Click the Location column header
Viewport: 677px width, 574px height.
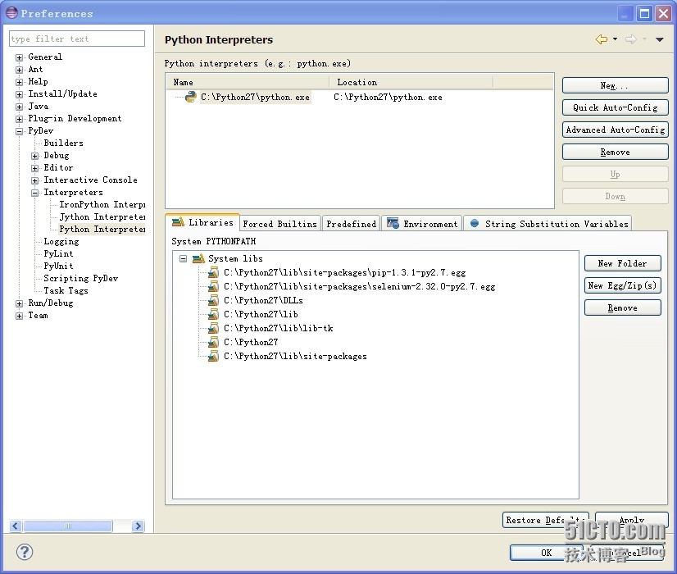pyautogui.click(x=411, y=82)
